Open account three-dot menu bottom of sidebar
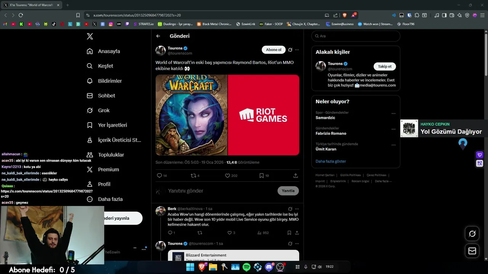The image size is (488, 274). (x=144, y=249)
